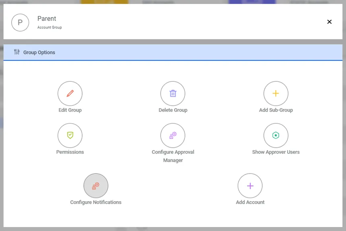
Task: Click the Configure Notifications label
Action: click(x=96, y=202)
